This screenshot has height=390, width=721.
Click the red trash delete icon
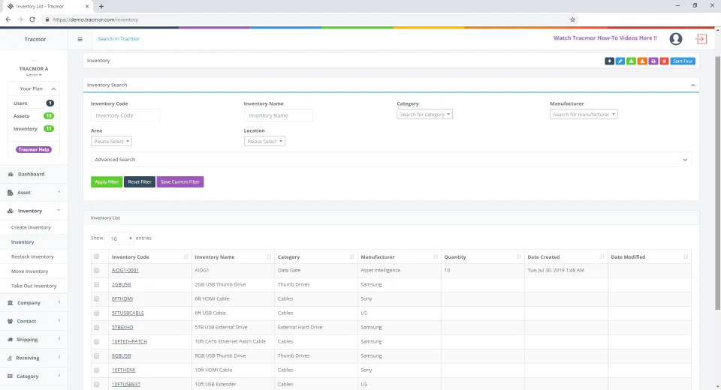[664, 61]
